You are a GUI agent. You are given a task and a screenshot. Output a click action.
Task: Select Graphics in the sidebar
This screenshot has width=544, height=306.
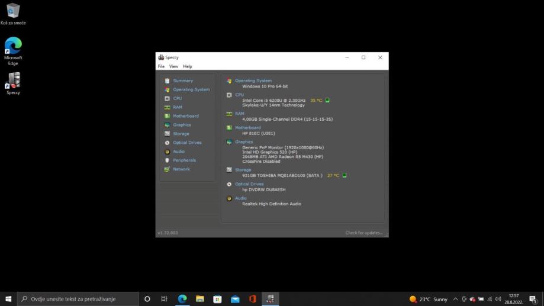[182, 125]
